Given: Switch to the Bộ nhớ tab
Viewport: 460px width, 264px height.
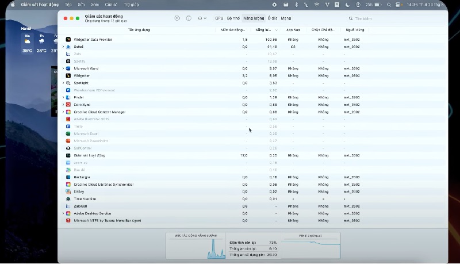Looking at the screenshot, I should coord(233,18).
